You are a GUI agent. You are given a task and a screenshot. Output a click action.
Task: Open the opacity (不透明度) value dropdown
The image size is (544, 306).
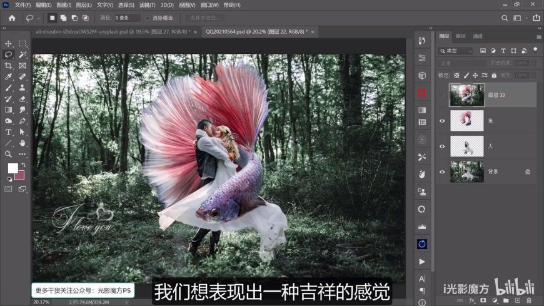(x=533, y=63)
